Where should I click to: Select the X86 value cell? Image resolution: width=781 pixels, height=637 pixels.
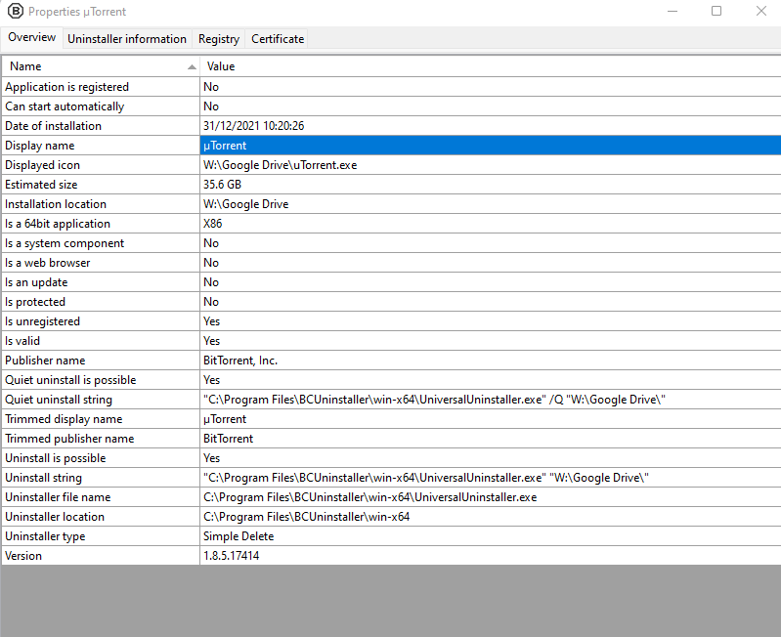click(x=490, y=224)
